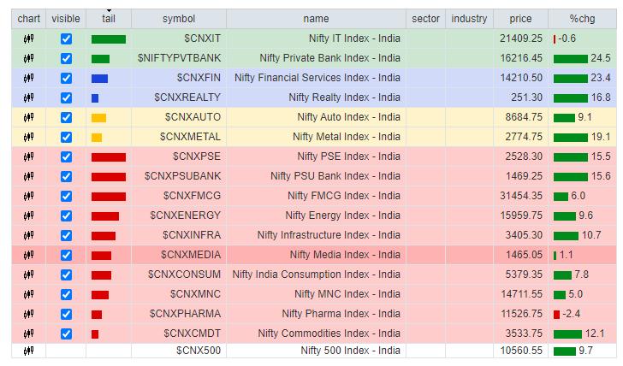Image resolution: width=623 pixels, height=366 pixels.
Task: Toggle visibility checkbox for Nifty Metal Index
Action: 66,138
